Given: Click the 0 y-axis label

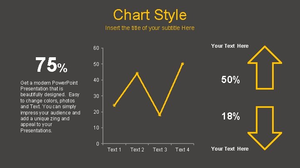Looking at the screenshot, I should (97, 144).
